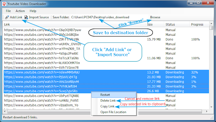Select the link ending in 5uxq2yjoSRo
The height and width of the screenshot is (122, 216).
tap(41, 91)
